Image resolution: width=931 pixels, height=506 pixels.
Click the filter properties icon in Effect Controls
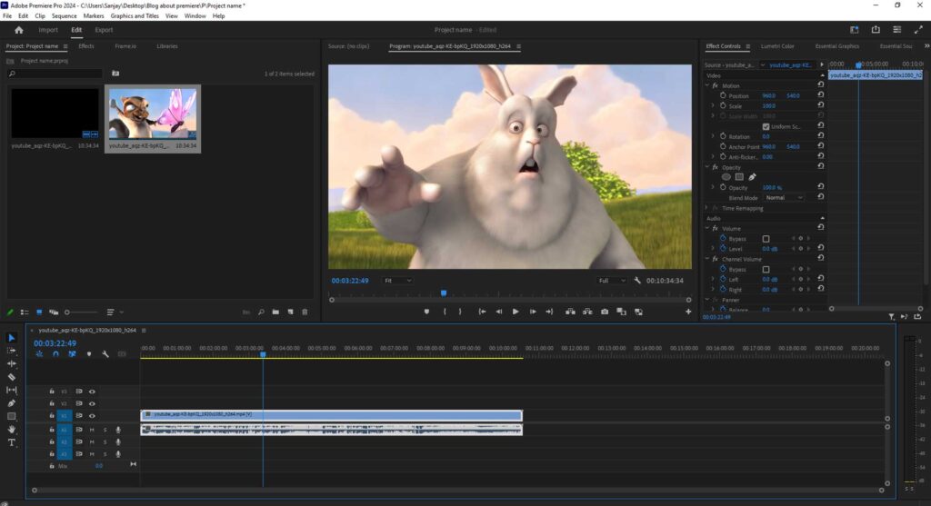click(x=891, y=317)
